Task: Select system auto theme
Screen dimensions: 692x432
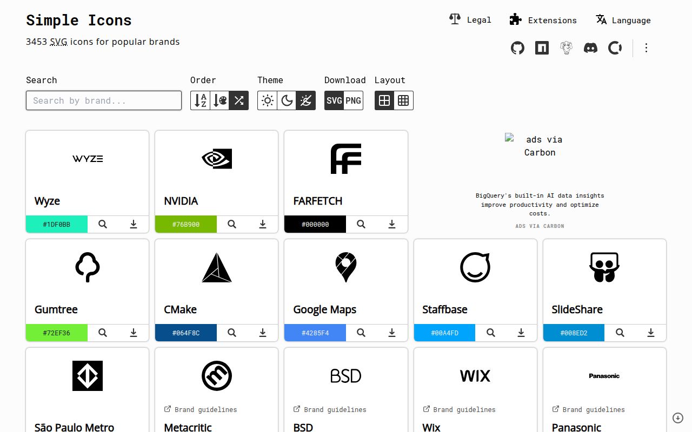Action: pos(306,100)
